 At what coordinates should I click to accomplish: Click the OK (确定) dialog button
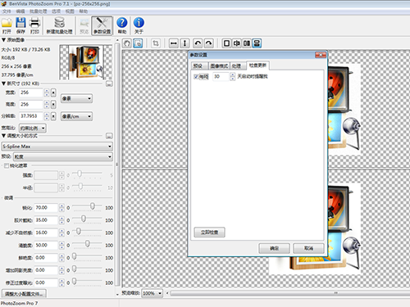coord(274,248)
